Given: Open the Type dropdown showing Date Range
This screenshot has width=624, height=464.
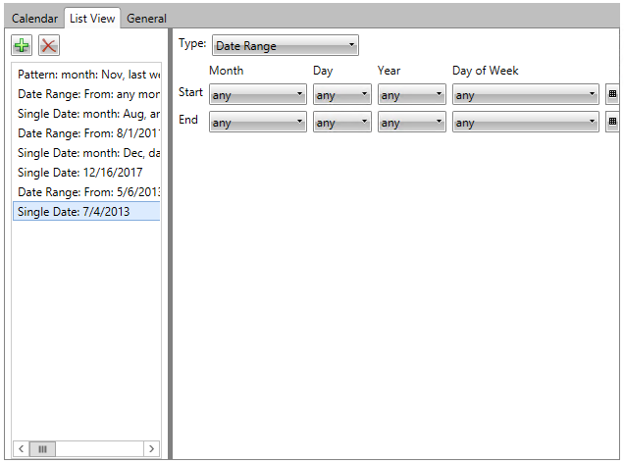Looking at the screenshot, I should tap(285, 46).
